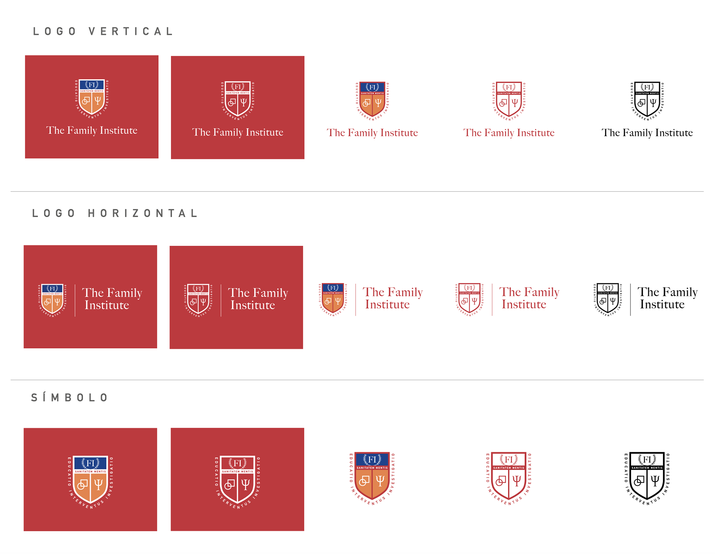Viewport: 715px width, 554px height.
Task: Click red-outline símbolo shield on white background
Action: (x=509, y=478)
